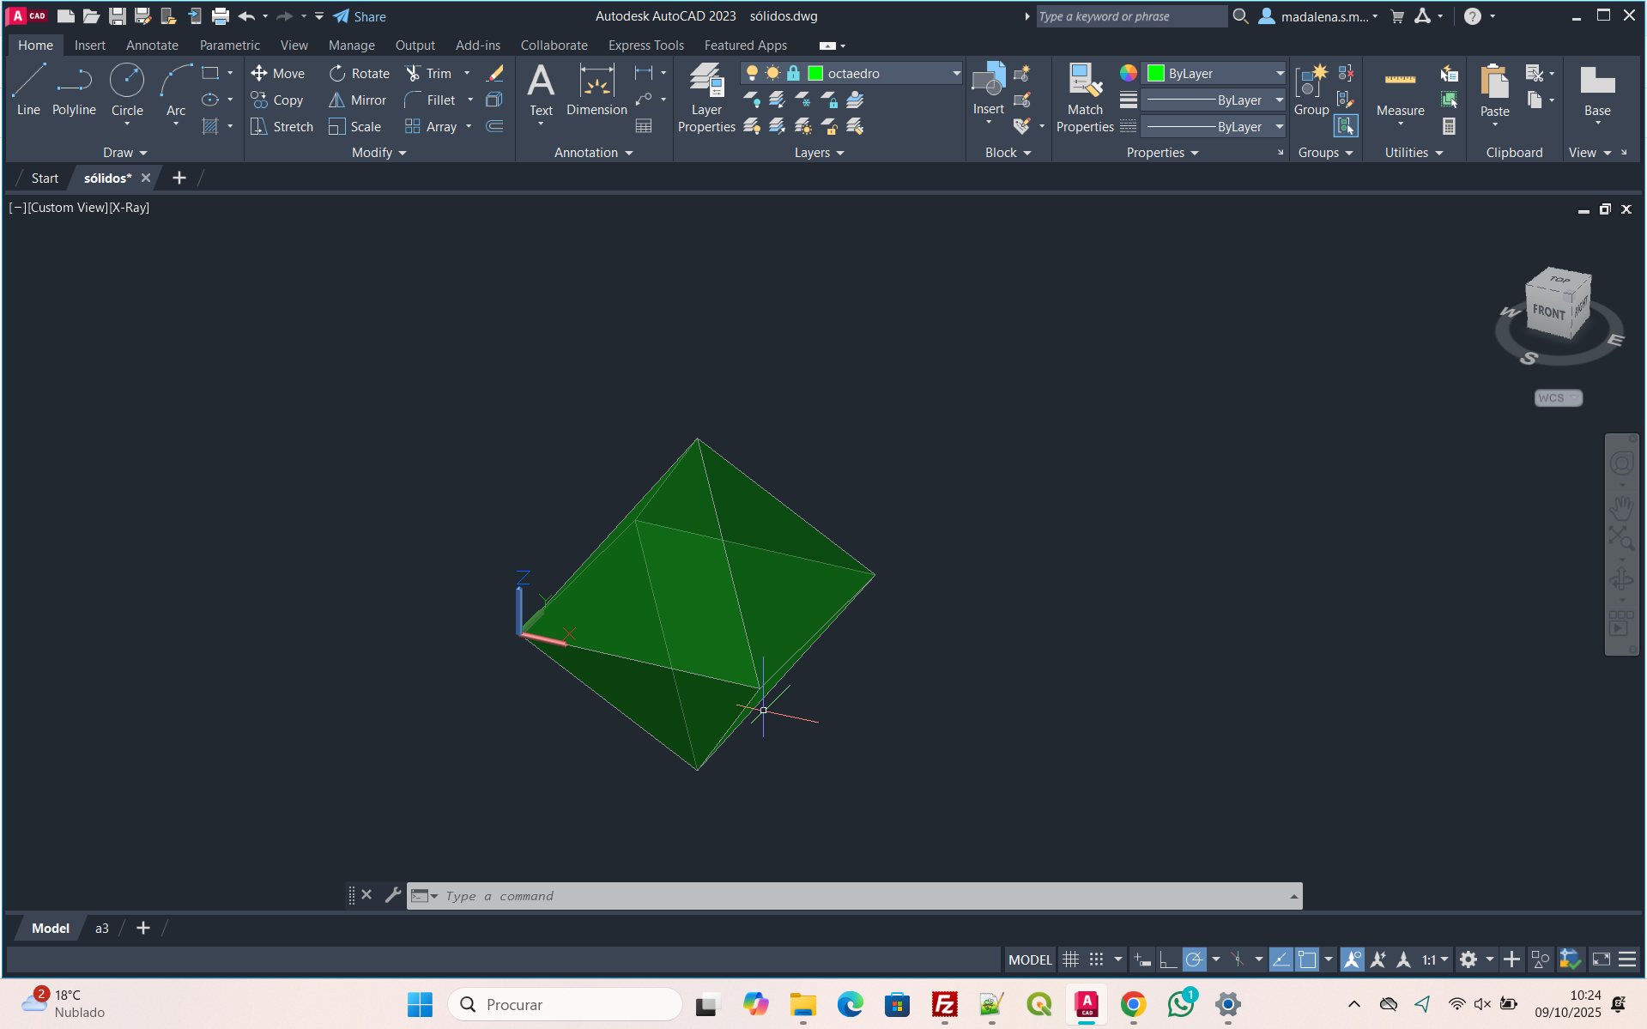The height and width of the screenshot is (1029, 1647).
Task: Toggle 2D object snap
Action: 1306,959
